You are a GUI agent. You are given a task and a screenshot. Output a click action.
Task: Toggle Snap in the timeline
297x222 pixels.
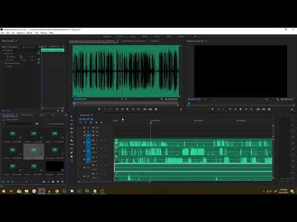tap(86, 123)
